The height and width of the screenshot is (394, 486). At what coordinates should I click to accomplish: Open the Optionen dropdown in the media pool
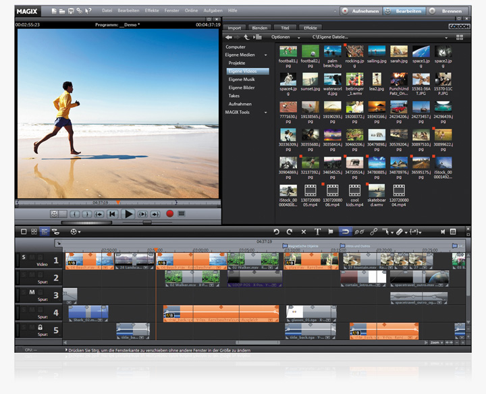(283, 37)
